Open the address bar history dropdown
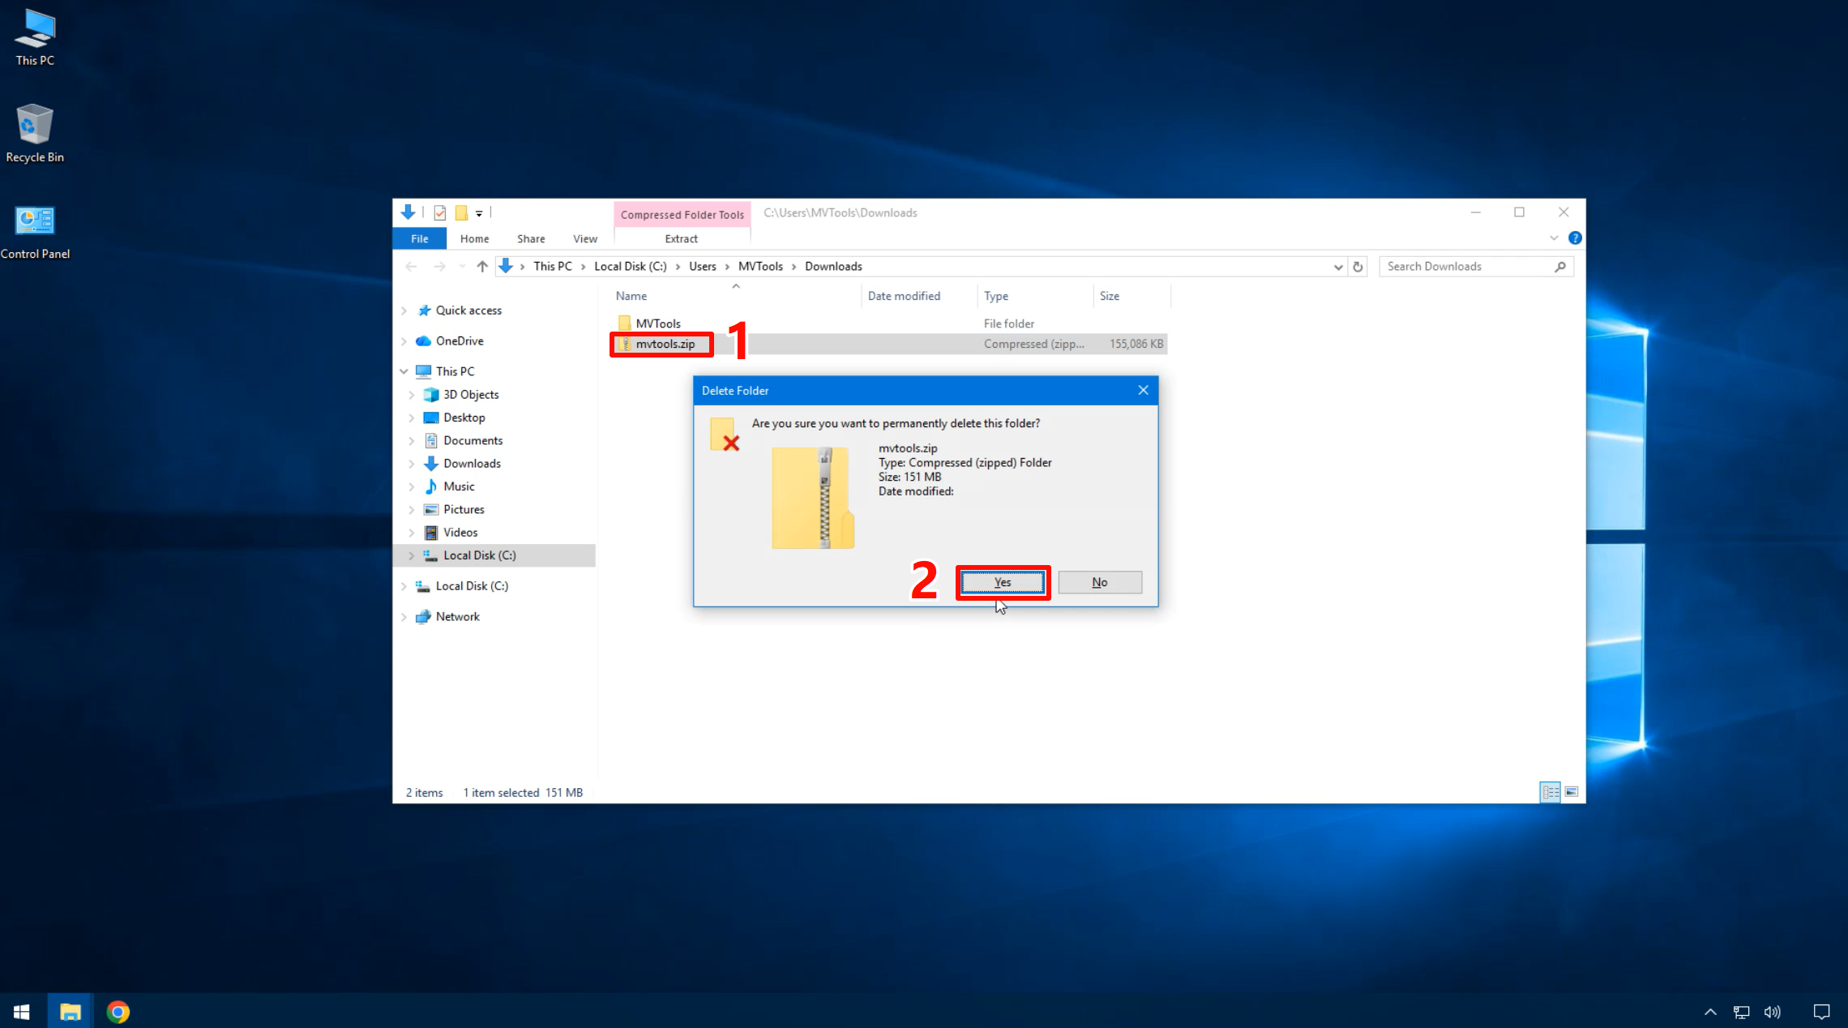 point(1338,266)
